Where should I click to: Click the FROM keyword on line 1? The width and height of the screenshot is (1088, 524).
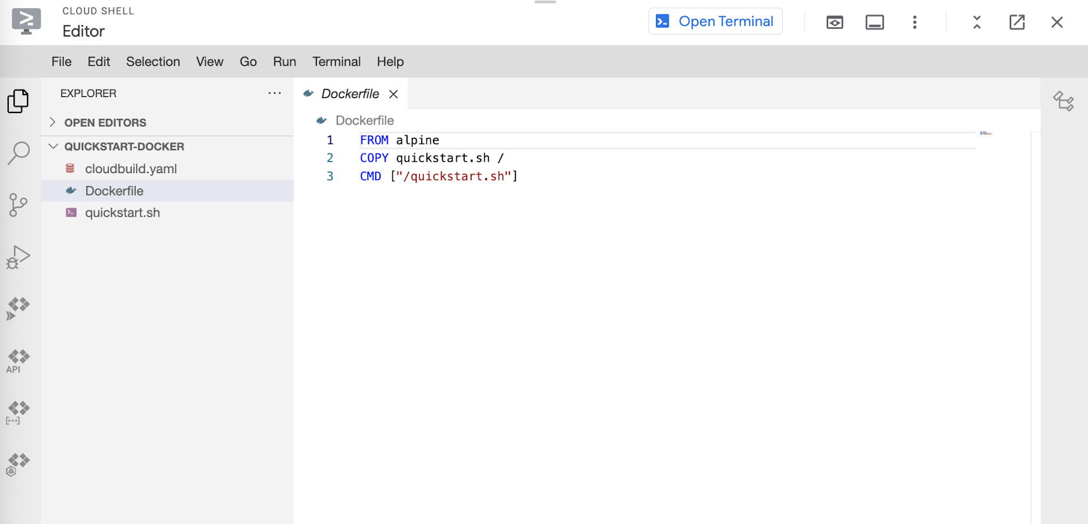374,140
